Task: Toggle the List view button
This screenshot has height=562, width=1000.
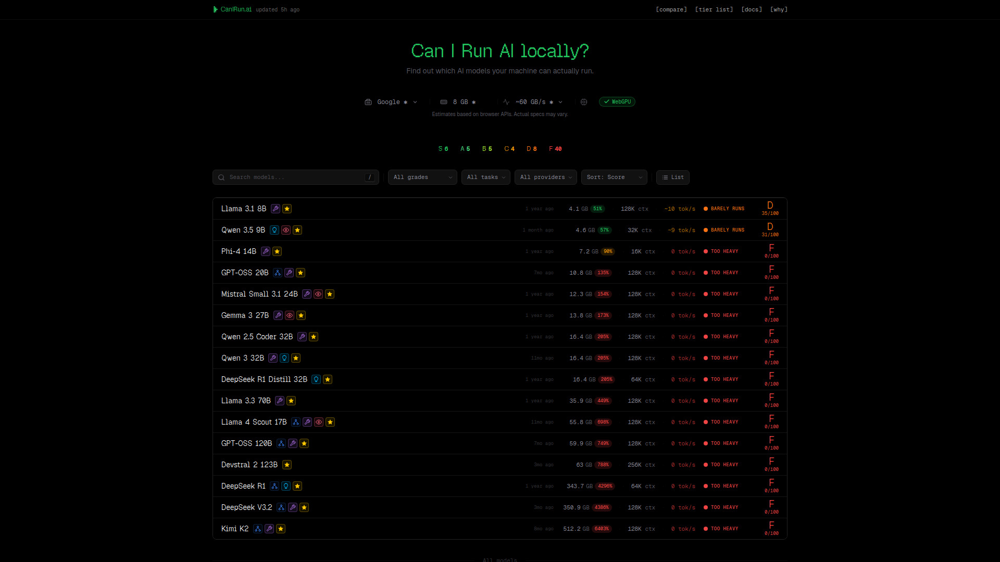Action: pos(672,177)
